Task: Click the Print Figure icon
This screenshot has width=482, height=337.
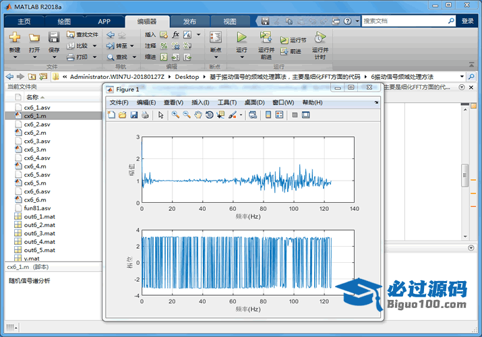Action: (x=145, y=115)
